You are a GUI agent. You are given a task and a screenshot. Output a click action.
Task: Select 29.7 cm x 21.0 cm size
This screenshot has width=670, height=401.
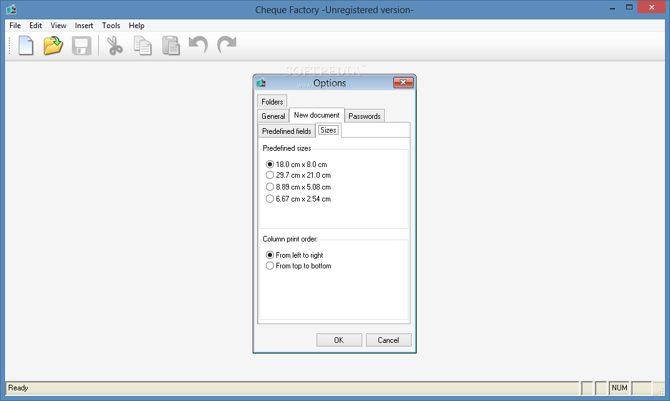pos(298,175)
